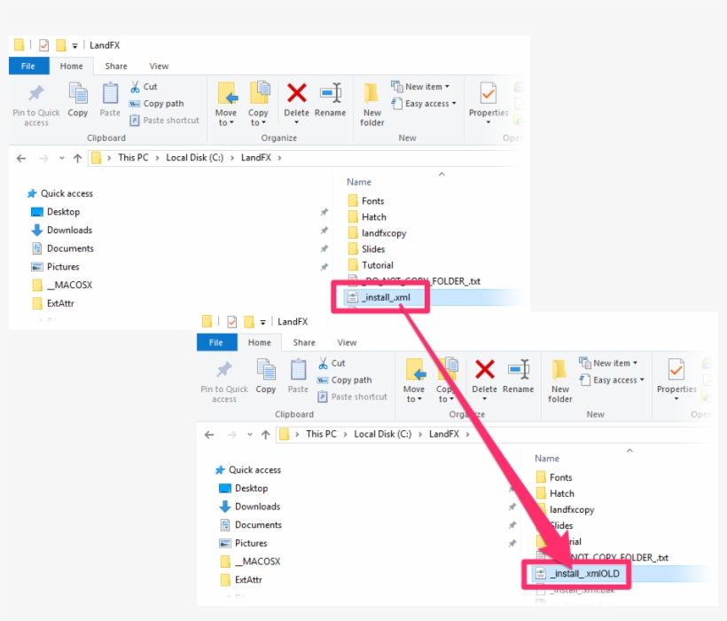Click Local Disk (C:) breadcrumb in lower window
The height and width of the screenshot is (621, 727).
(x=382, y=434)
